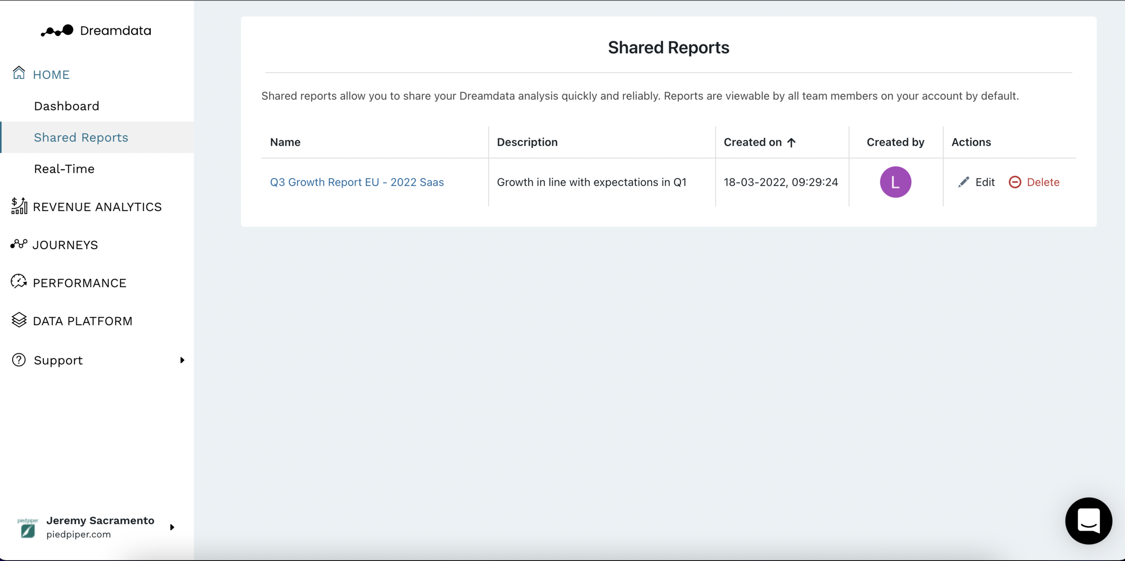
Task: Expand the Support submenu arrow
Action: click(x=182, y=360)
